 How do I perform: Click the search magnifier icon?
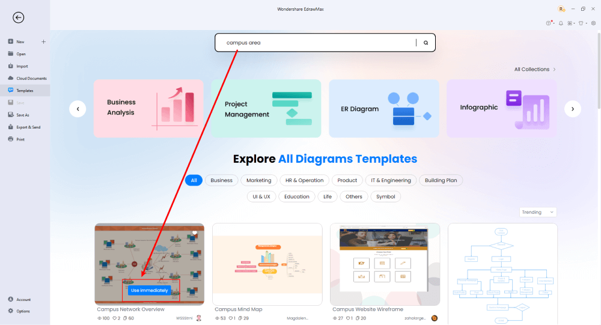[426, 43]
